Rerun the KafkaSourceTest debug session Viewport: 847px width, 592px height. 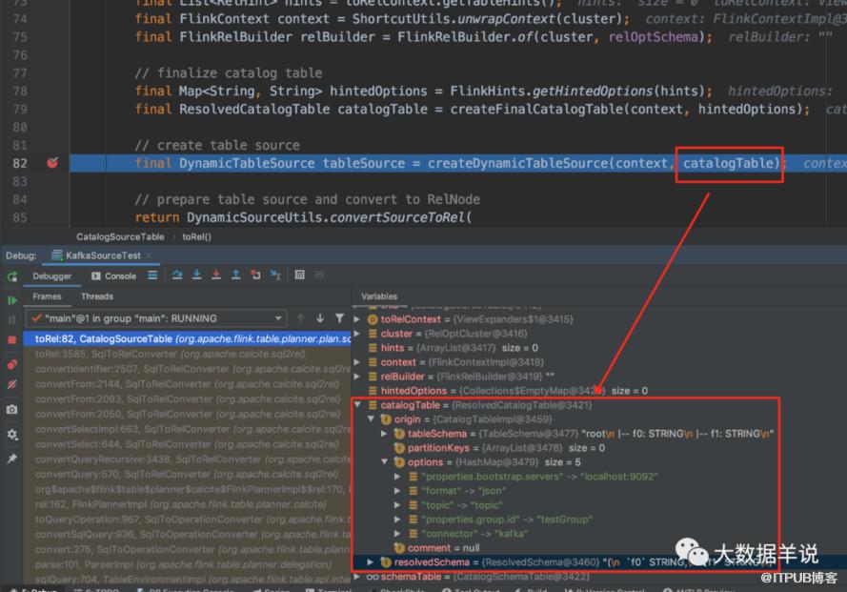11,276
